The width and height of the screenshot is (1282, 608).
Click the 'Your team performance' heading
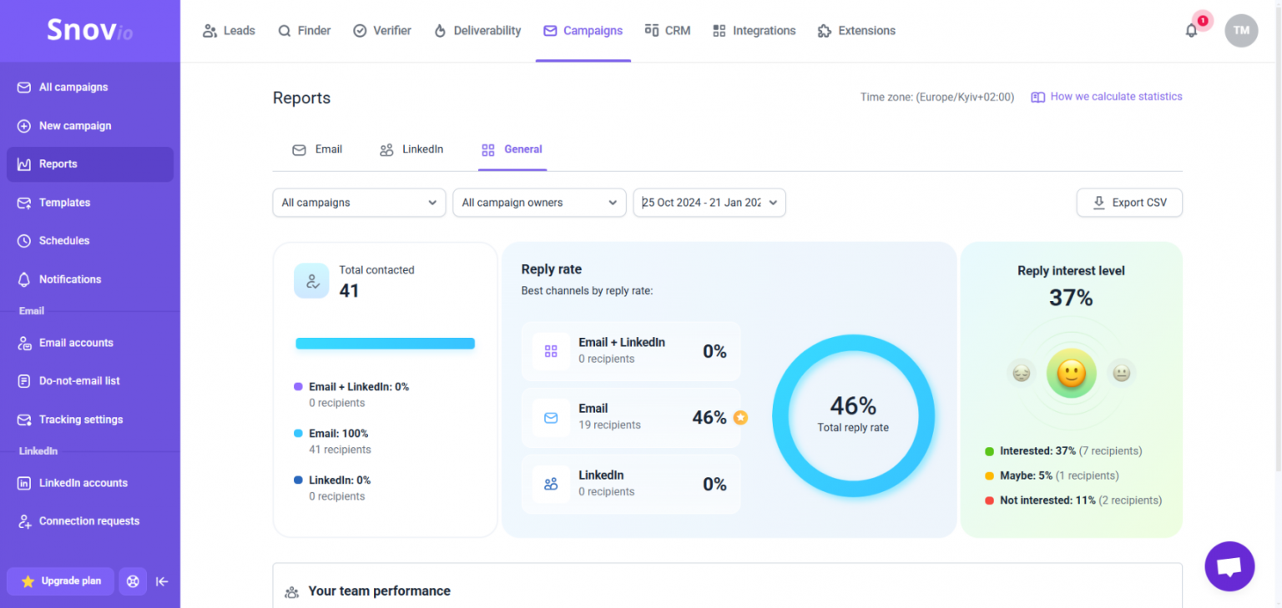point(380,591)
